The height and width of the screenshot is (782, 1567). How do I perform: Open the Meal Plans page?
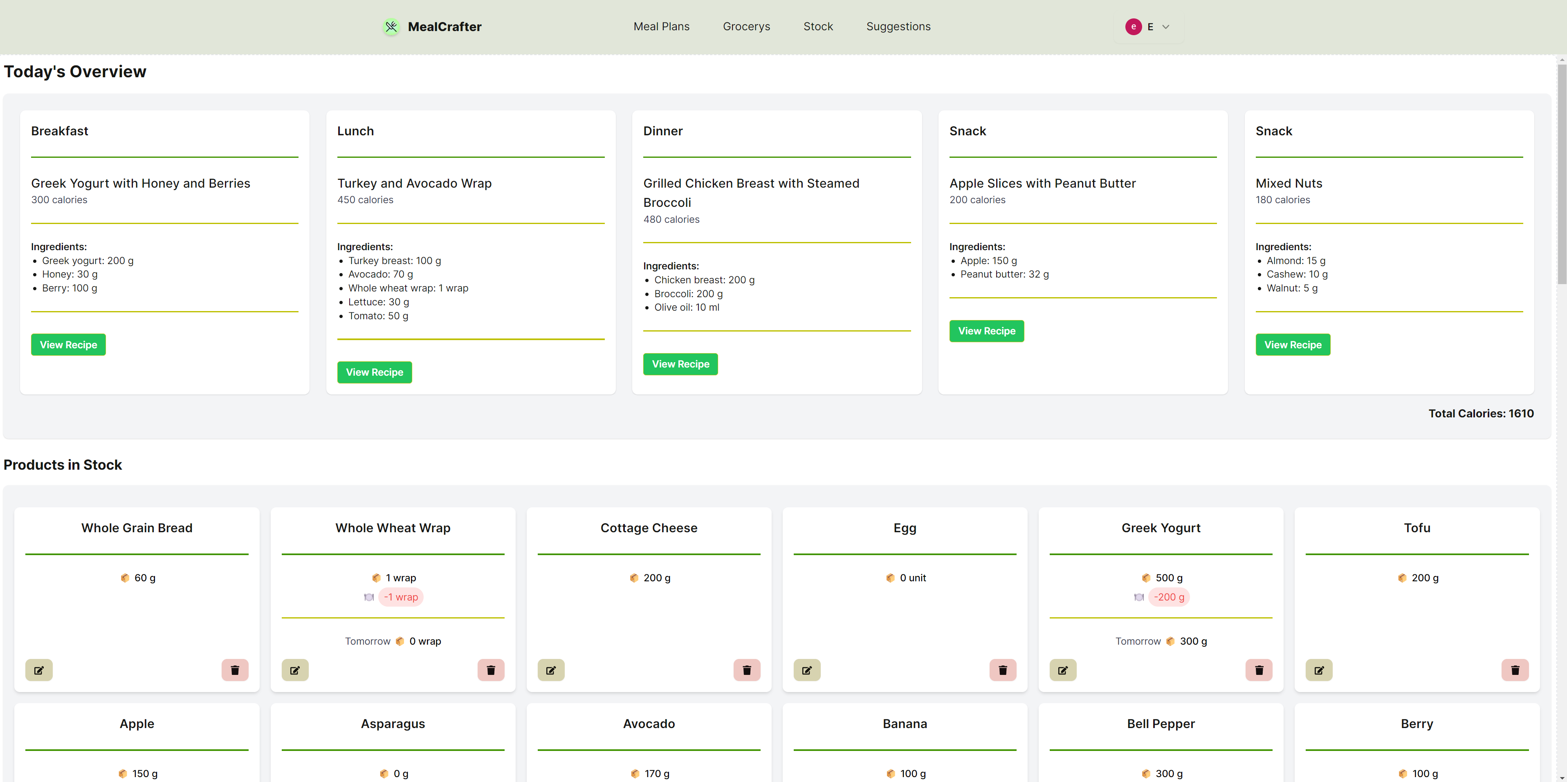[661, 27]
